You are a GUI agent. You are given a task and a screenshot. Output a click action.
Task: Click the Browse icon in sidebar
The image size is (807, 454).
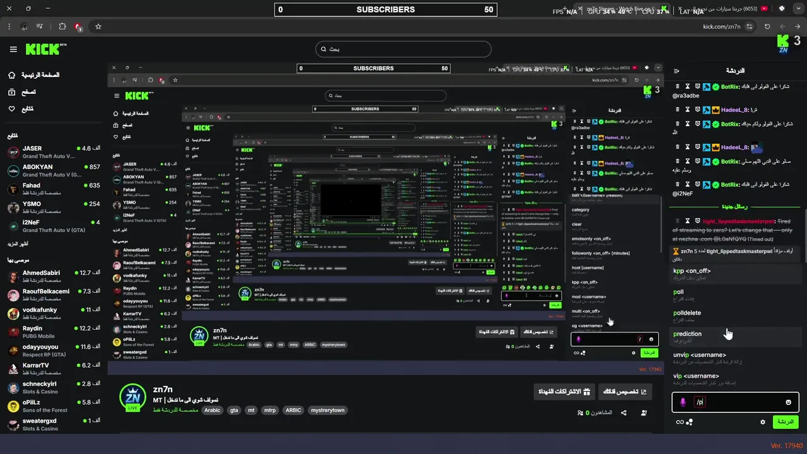(x=11, y=92)
